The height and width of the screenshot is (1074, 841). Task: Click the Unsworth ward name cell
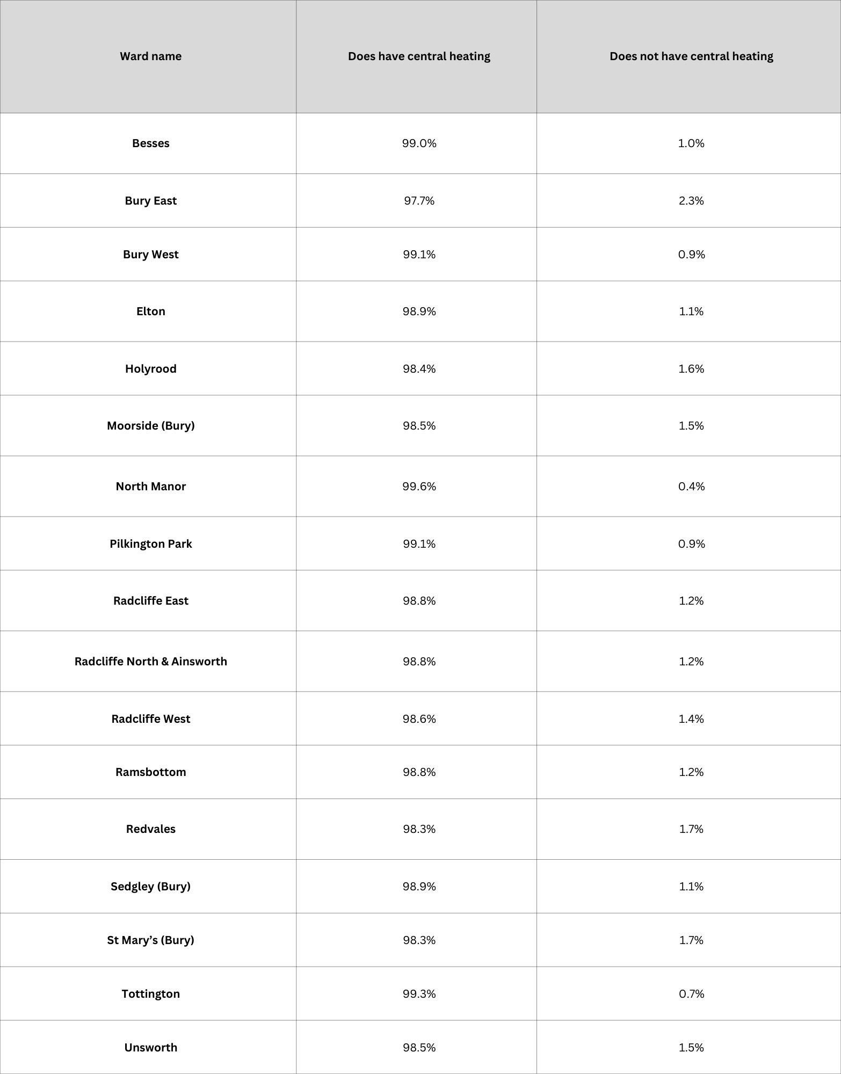pos(150,1048)
